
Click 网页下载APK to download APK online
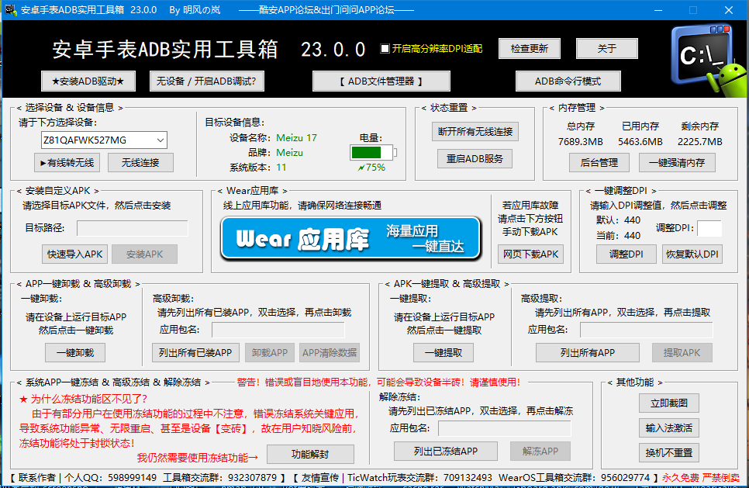530,254
